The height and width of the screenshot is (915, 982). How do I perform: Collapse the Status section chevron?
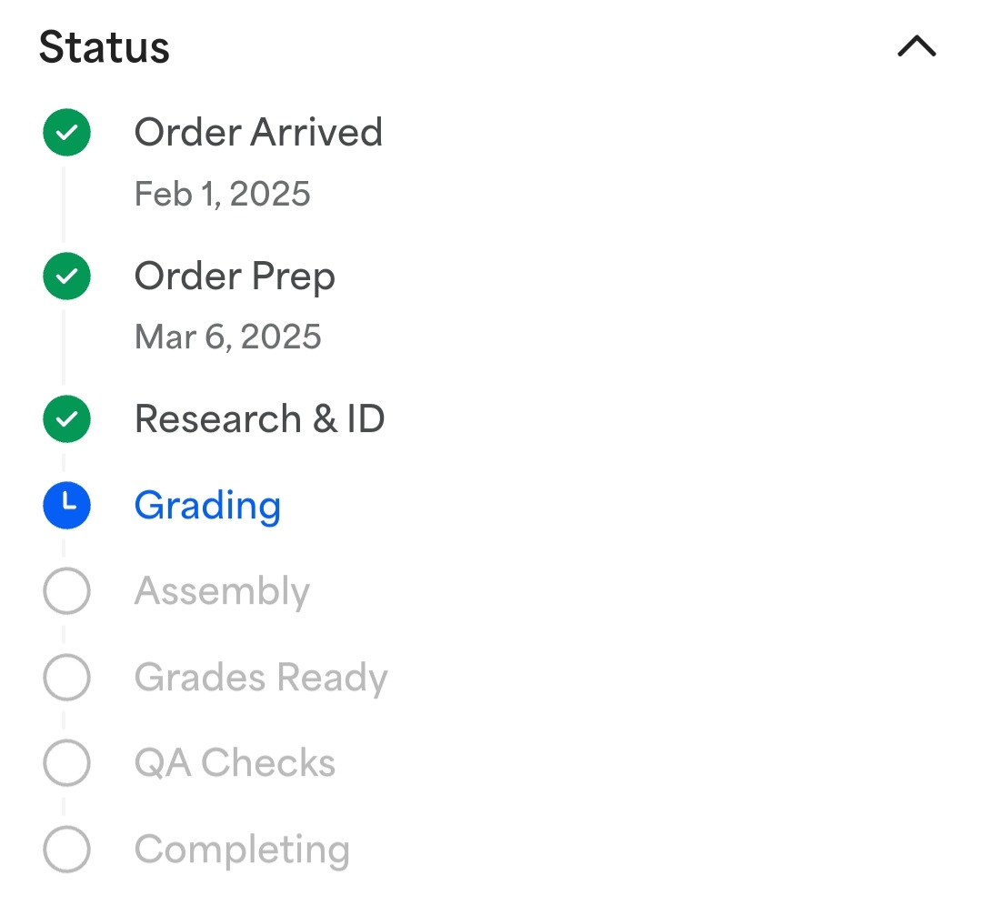(917, 46)
